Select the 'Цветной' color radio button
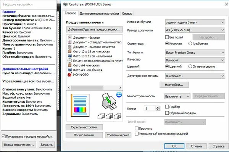 (167, 66)
